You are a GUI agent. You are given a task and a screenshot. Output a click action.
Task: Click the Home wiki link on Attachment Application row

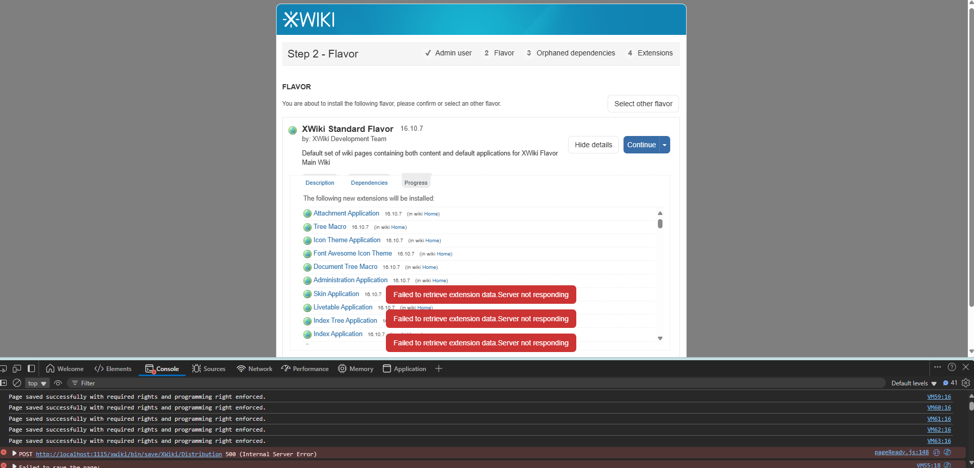pos(431,214)
